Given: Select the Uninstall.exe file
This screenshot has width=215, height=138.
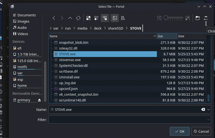Looking at the screenshot, I should [x=69, y=77].
